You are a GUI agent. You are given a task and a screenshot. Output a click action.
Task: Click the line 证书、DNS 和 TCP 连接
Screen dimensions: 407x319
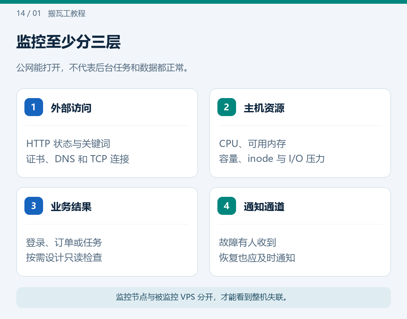tap(78, 159)
